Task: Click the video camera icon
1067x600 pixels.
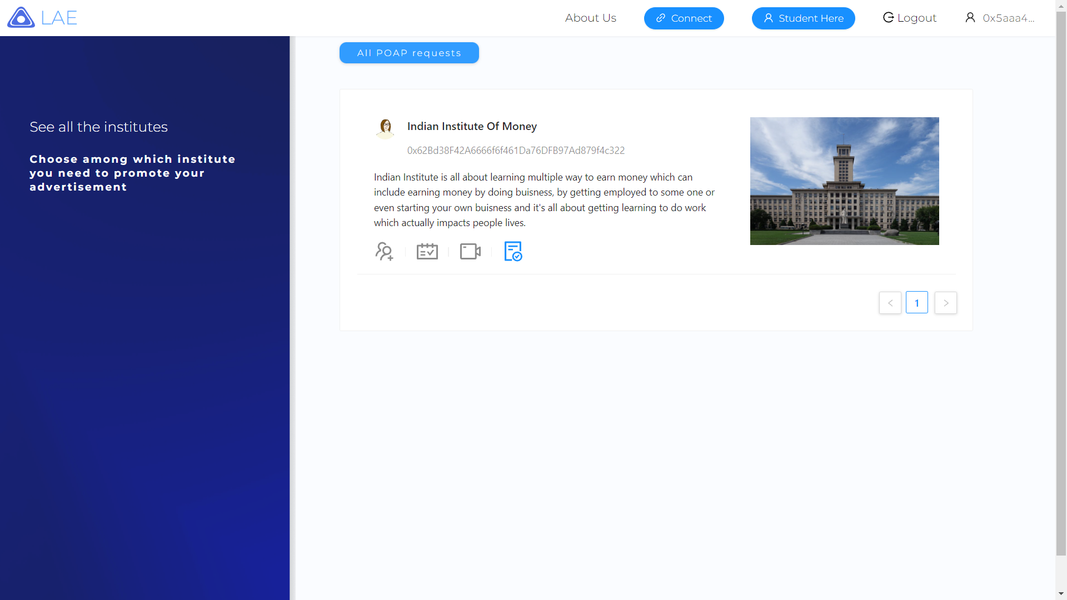Action: 470,252
